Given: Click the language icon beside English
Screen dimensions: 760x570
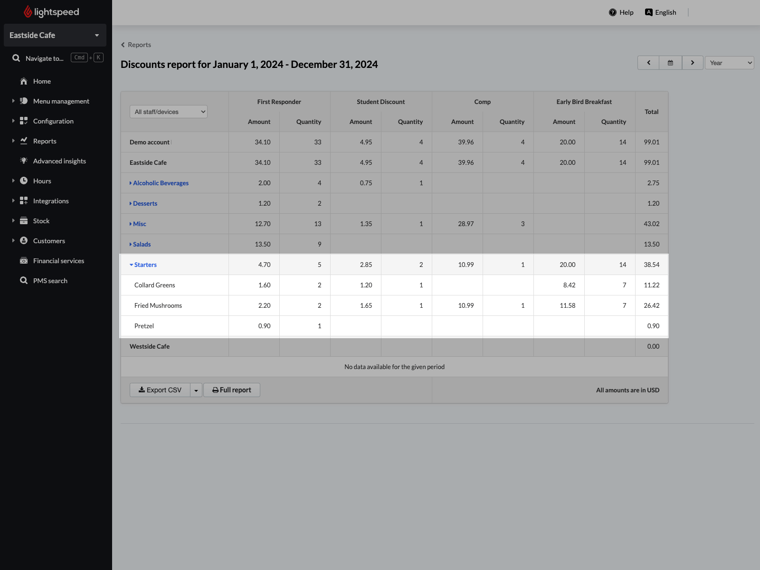Looking at the screenshot, I should [x=649, y=12].
